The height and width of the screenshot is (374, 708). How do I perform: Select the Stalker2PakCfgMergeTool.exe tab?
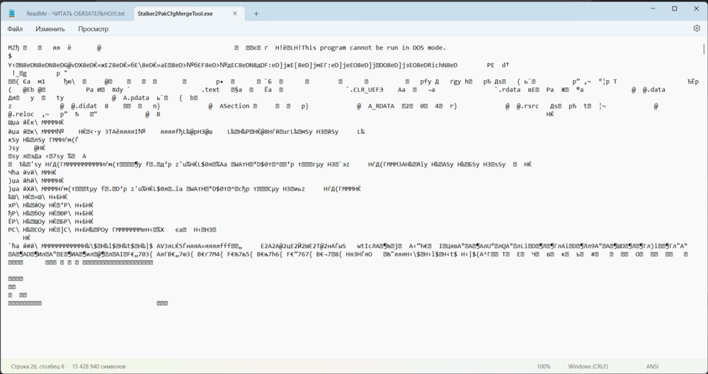coord(175,13)
